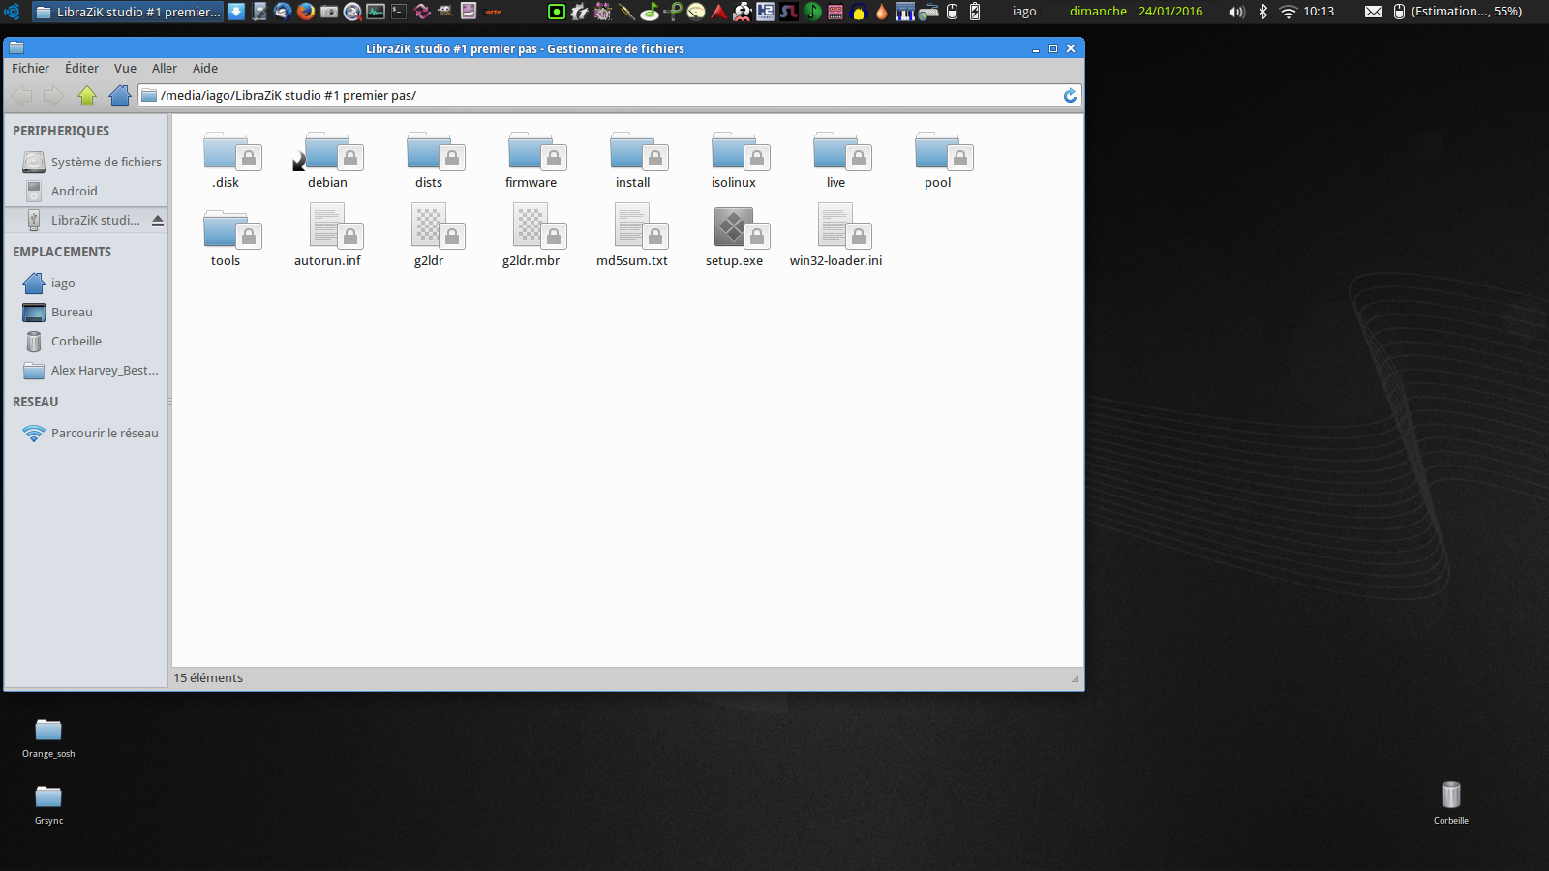Open the Aide menu
This screenshot has height=871, width=1549.
click(205, 69)
